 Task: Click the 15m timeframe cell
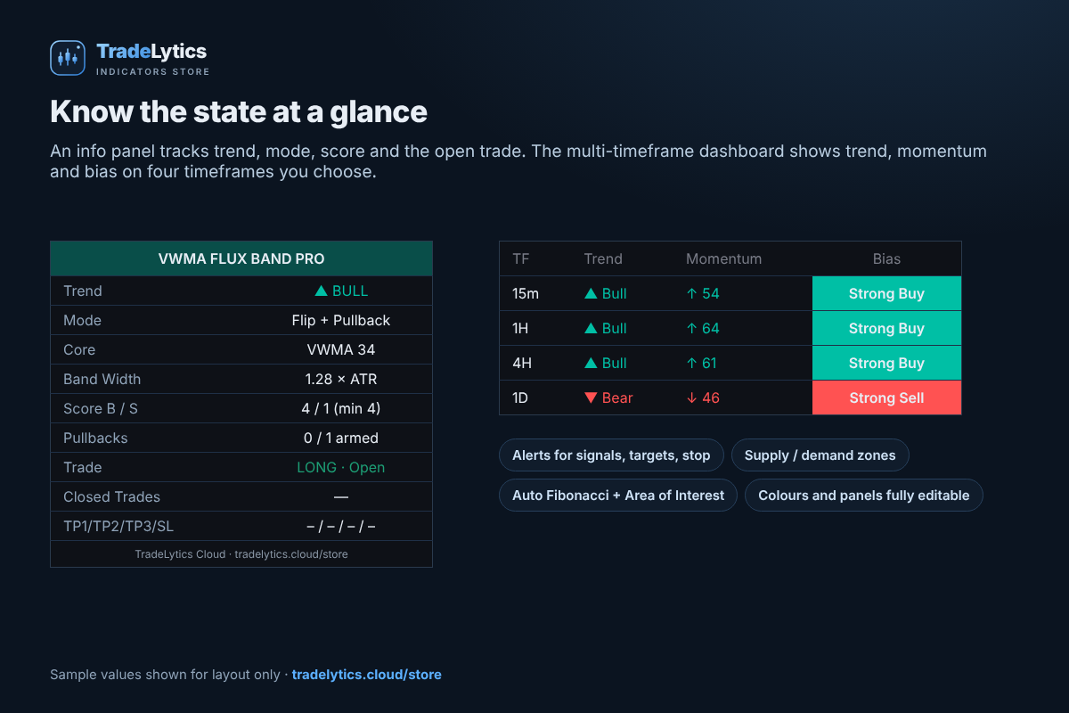pyautogui.click(x=526, y=293)
